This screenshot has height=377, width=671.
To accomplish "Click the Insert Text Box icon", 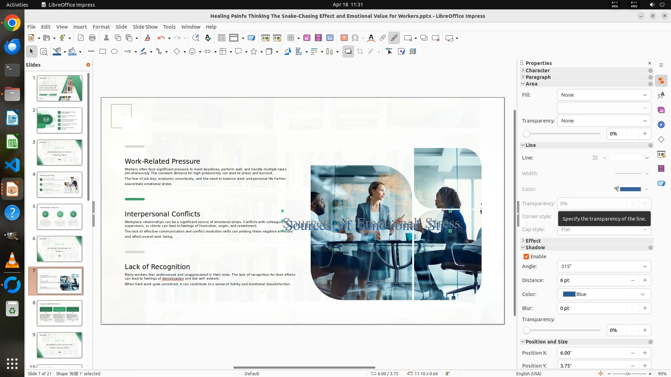I will click(344, 38).
